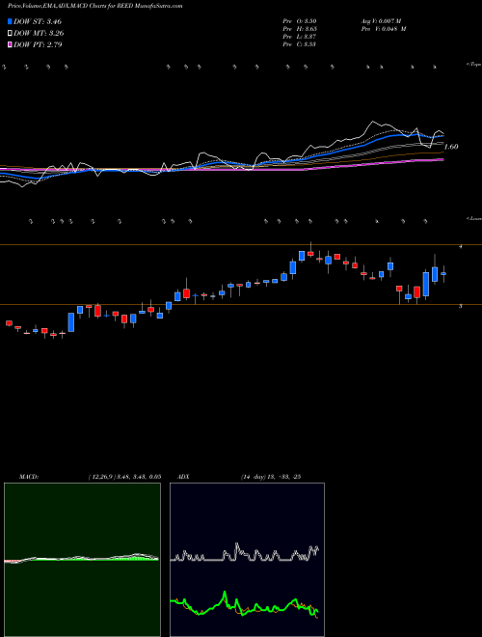Viewport: 482px width, 637px height.
Task: Click the price axis label 4
Action: [461, 247]
